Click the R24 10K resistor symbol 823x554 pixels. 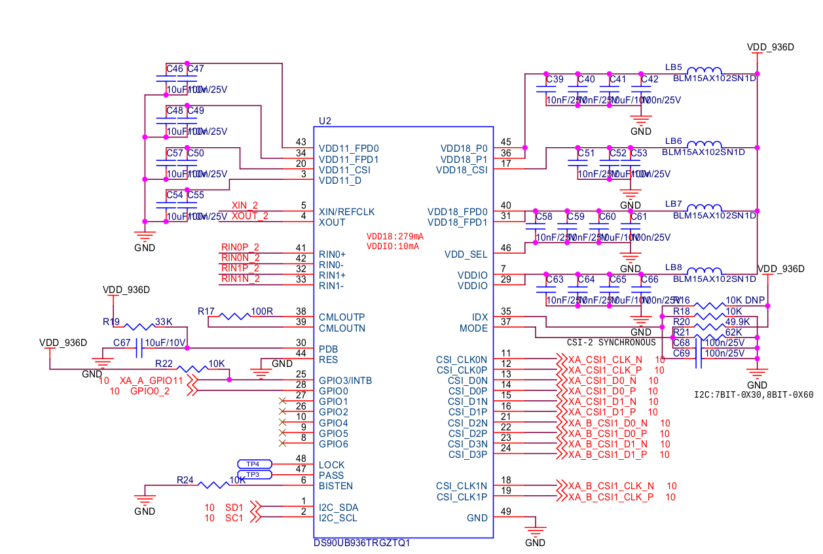(x=213, y=485)
